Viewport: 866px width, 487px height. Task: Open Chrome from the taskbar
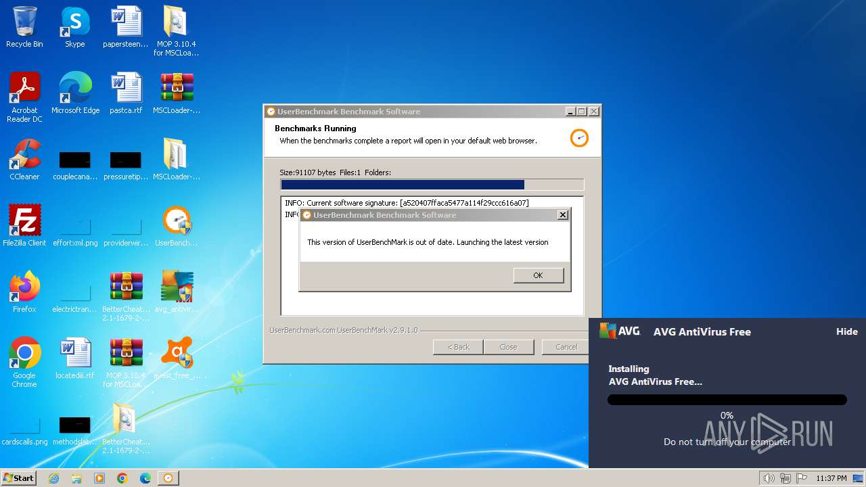coord(122,478)
